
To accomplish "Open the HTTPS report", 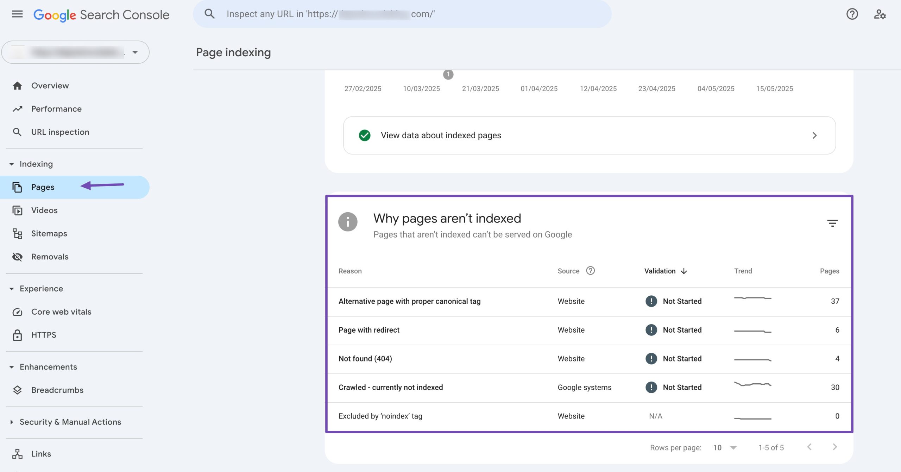I will (44, 335).
